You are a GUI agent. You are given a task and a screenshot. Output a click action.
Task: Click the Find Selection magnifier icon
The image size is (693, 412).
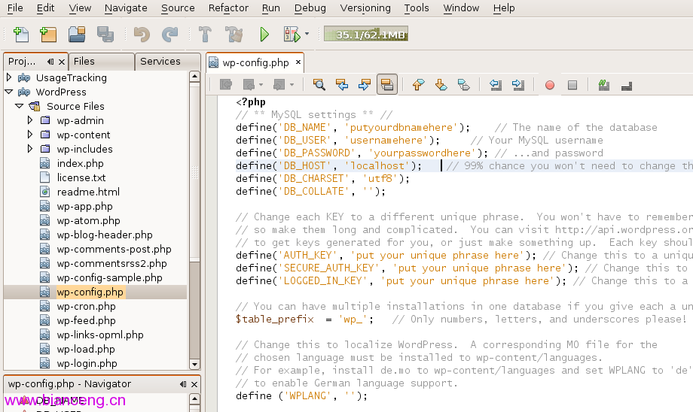click(319, 85)
